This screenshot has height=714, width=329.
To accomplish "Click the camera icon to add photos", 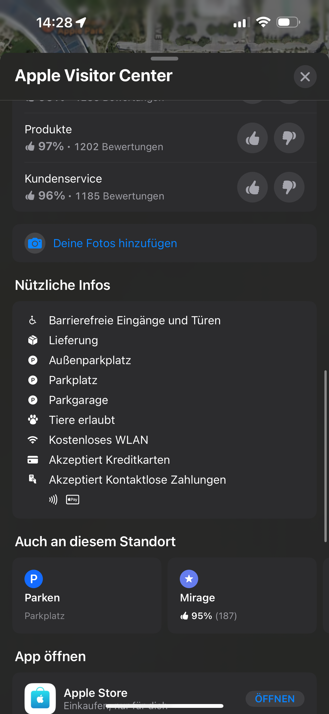I will pos(35,243).
